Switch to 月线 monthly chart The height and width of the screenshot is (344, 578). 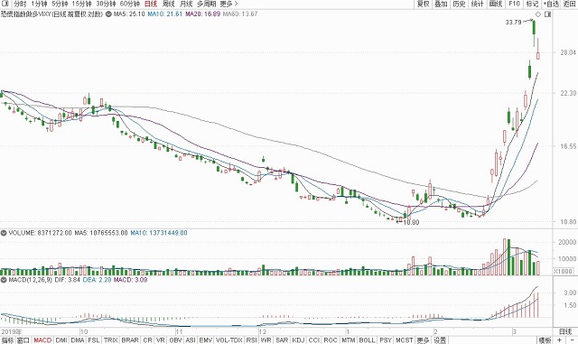point(186,4)
